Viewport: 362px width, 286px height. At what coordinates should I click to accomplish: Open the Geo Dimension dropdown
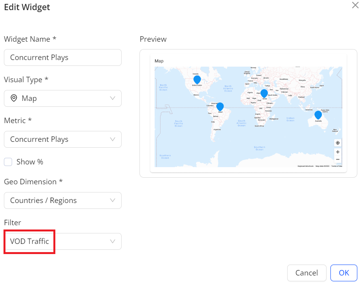click(63, 200)
